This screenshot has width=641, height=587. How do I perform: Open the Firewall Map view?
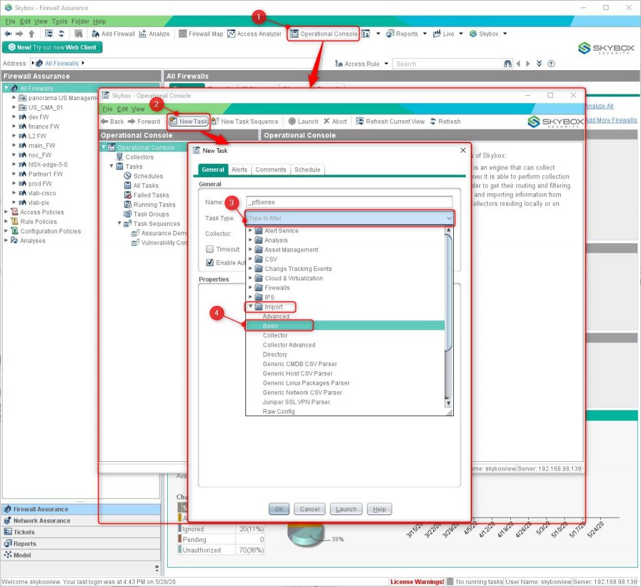(201, 34)
